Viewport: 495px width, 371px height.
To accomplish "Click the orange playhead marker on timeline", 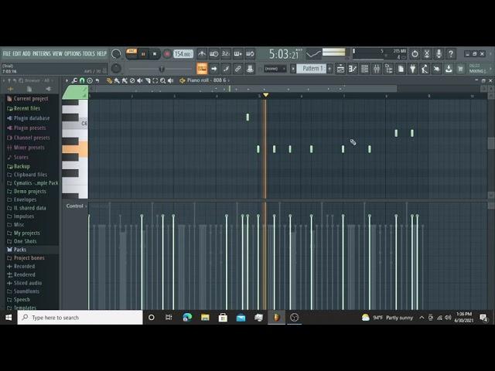I will click(265, 95).
